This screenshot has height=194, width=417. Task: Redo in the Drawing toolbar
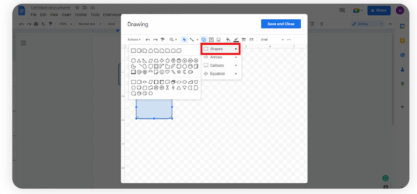[155, 40]
